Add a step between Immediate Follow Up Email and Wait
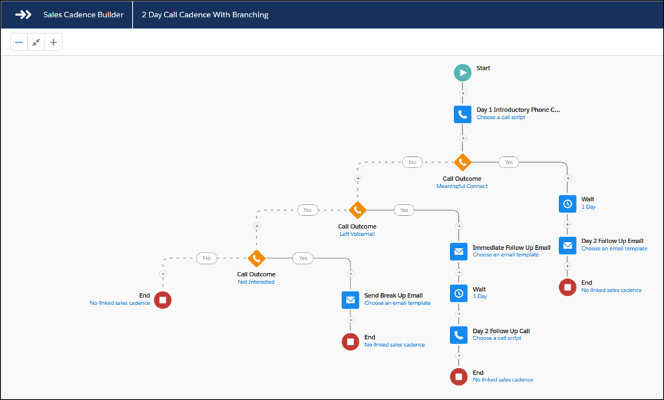 tap(459, 272)
